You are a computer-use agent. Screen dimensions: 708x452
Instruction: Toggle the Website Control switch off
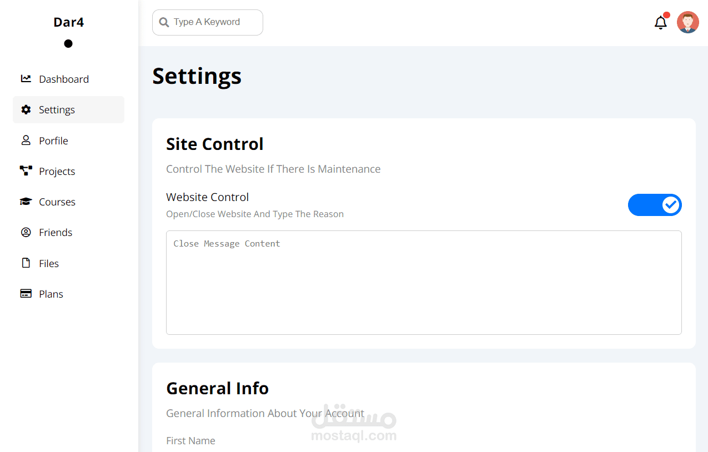pyautogui.click(x=654, y=205)
